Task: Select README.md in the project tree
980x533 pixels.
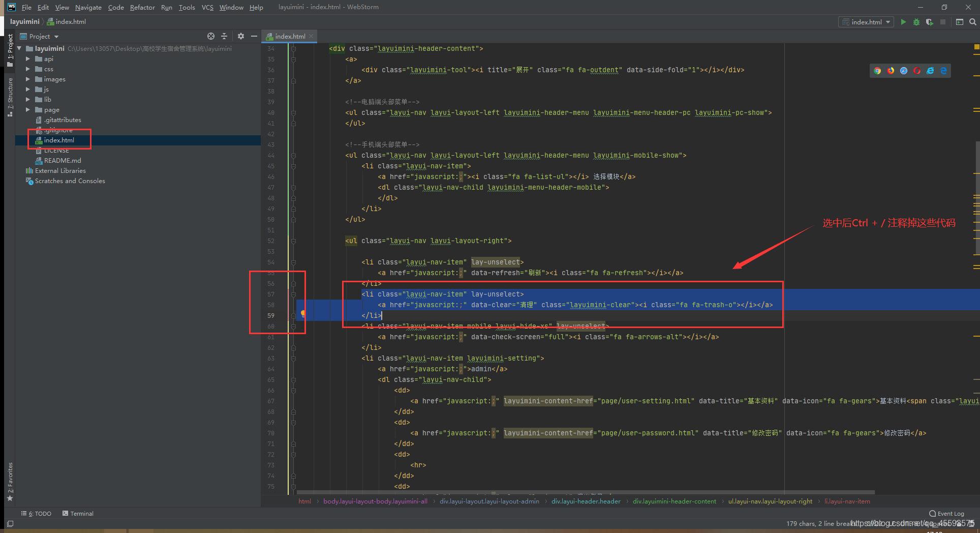Action: click(138, 161)
